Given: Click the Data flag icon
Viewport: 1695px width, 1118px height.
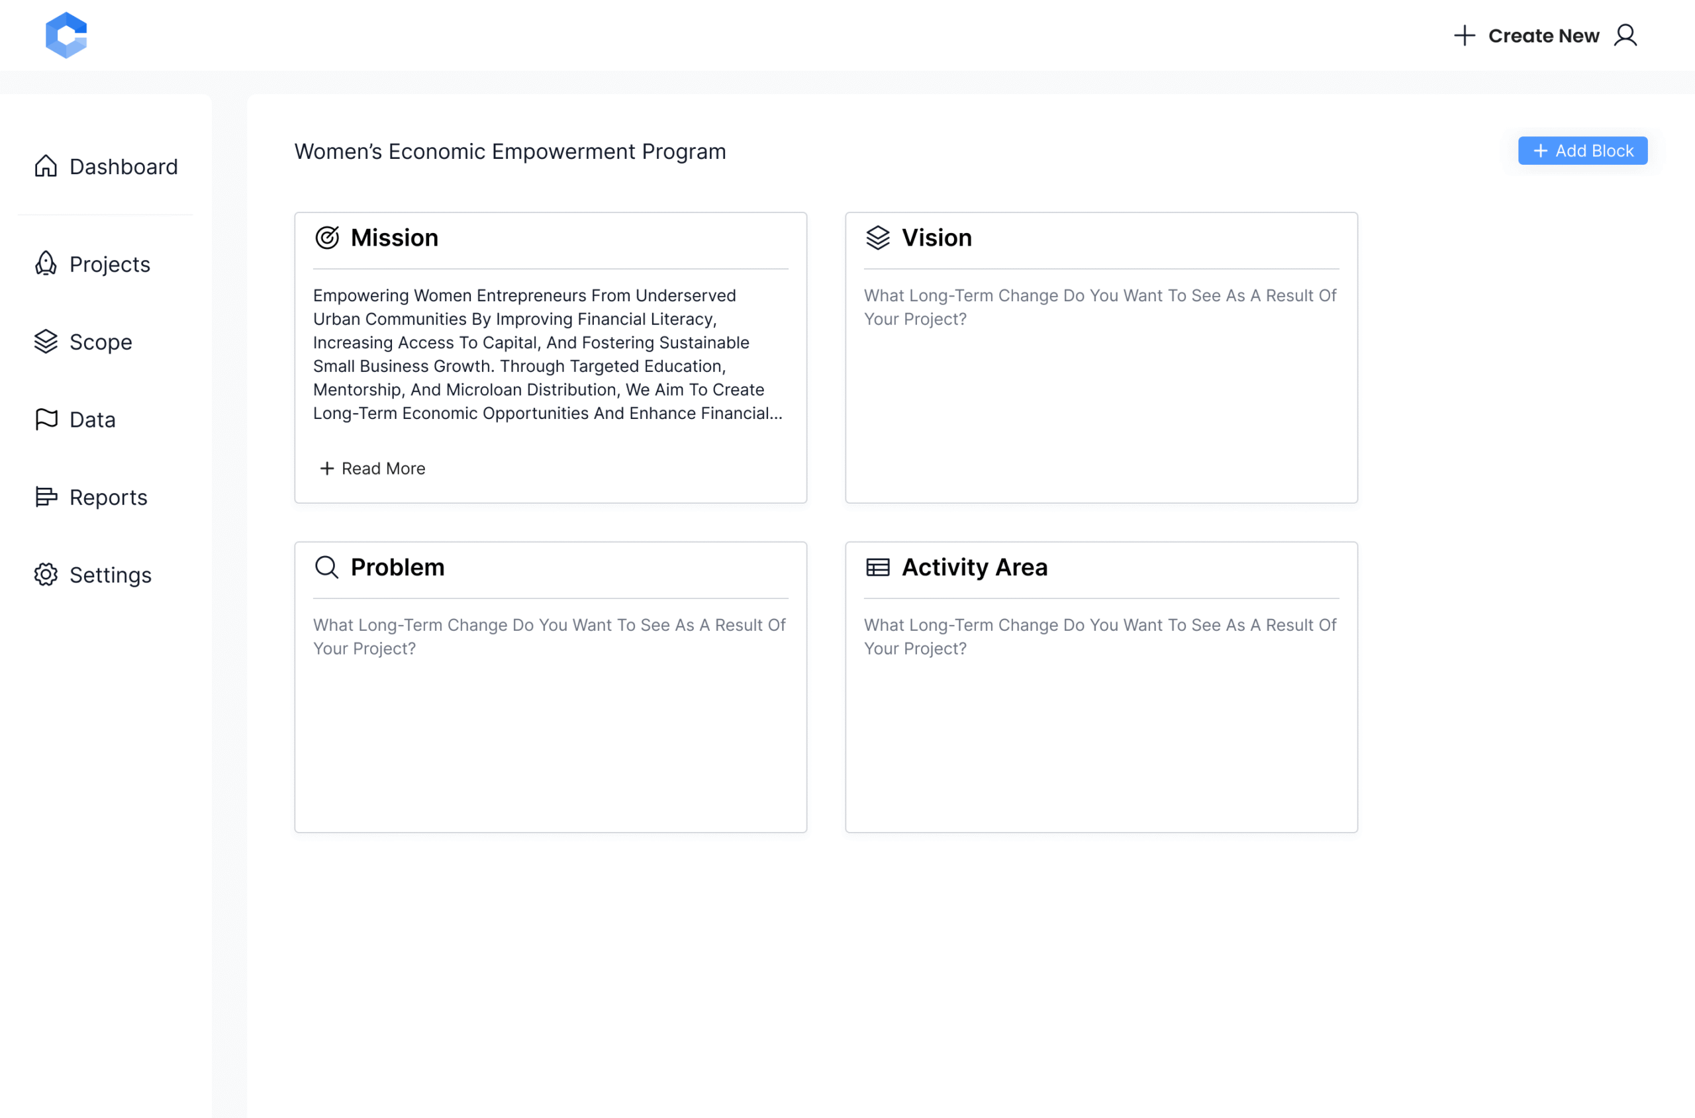Looking at the screenshot, I should click(46, 419).
